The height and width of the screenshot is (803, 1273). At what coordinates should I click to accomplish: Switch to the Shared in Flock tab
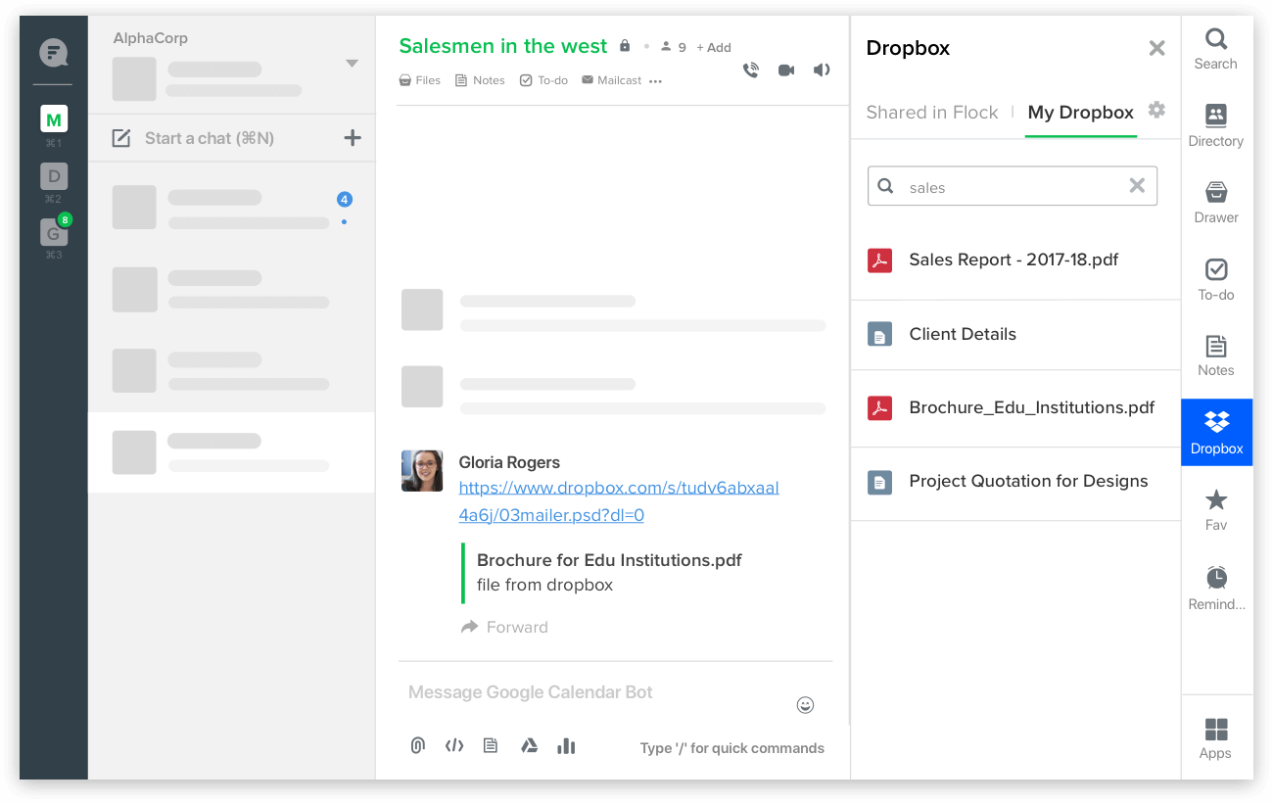[931, 113]
